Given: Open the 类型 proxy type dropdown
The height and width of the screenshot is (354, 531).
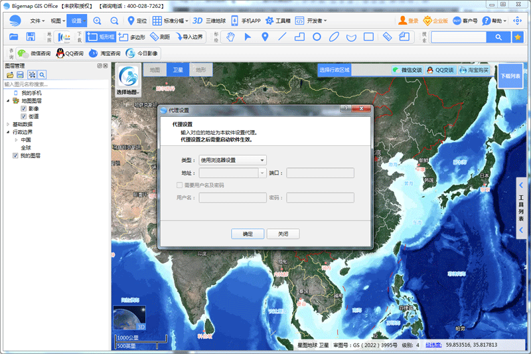Looking at the screenshot, I should (232, 160).
